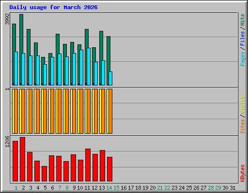Click the cyan pages bar for day 14
The height and width of the screenshot is (193, 248).
click(x=110, y=78)
